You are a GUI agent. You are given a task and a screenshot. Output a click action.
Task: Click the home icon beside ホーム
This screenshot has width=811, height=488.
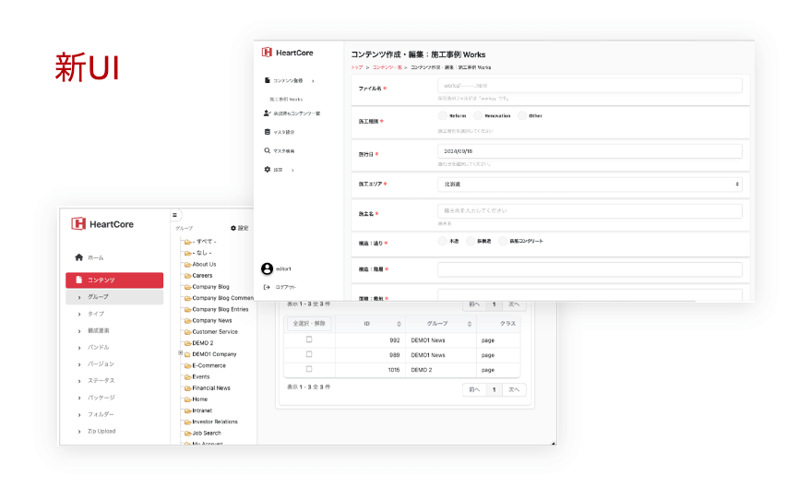point(79,257)
